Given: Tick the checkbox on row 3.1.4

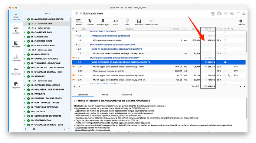Looking at the screenshot, I should 225,80.
